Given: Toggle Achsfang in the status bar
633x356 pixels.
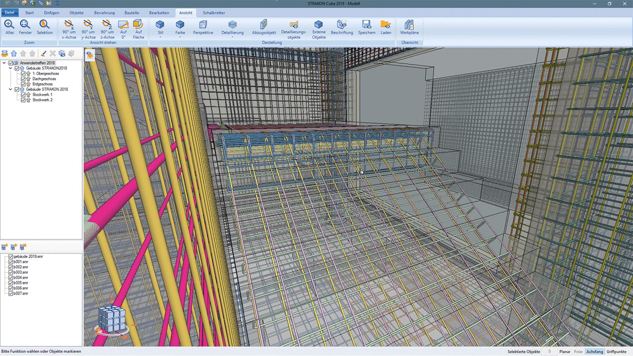Looking at the screenshot, I should pyautogui.click(x=594, y=352).
